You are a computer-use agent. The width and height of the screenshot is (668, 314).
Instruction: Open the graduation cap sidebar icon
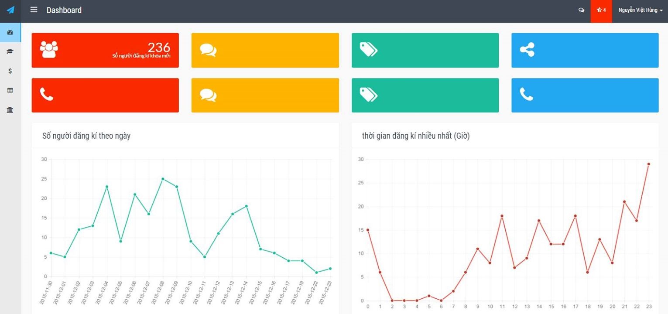pos(10,51)
